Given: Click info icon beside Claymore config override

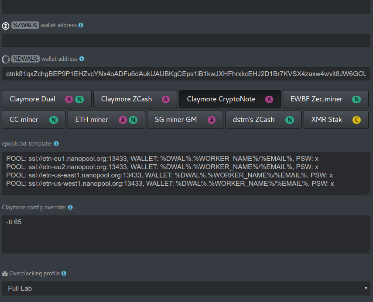Looking at the screenshot, I should (x=70, y=208).
